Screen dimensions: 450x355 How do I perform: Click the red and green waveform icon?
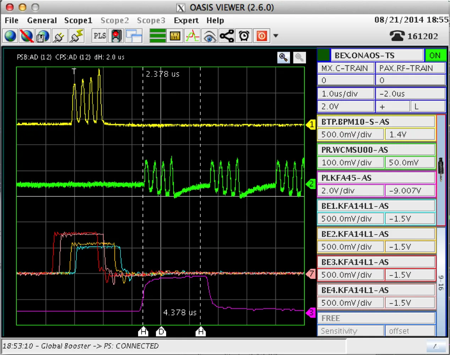pos(192,36)
